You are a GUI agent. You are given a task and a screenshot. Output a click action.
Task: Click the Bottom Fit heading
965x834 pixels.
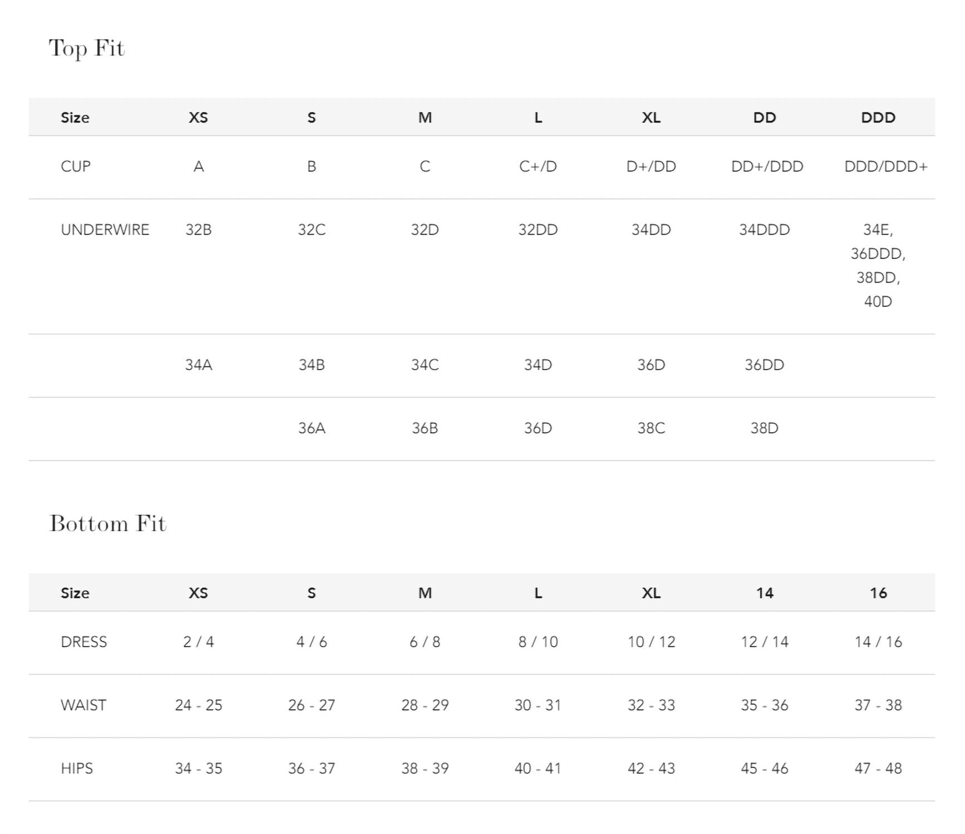click(x=108, y=524)
